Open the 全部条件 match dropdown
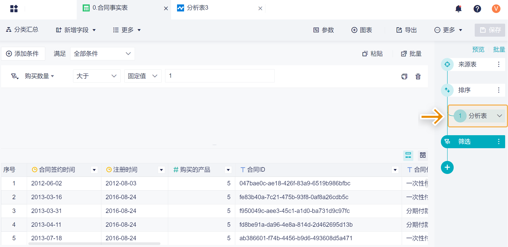Viewport: 508px width, 247px height. 102,54
